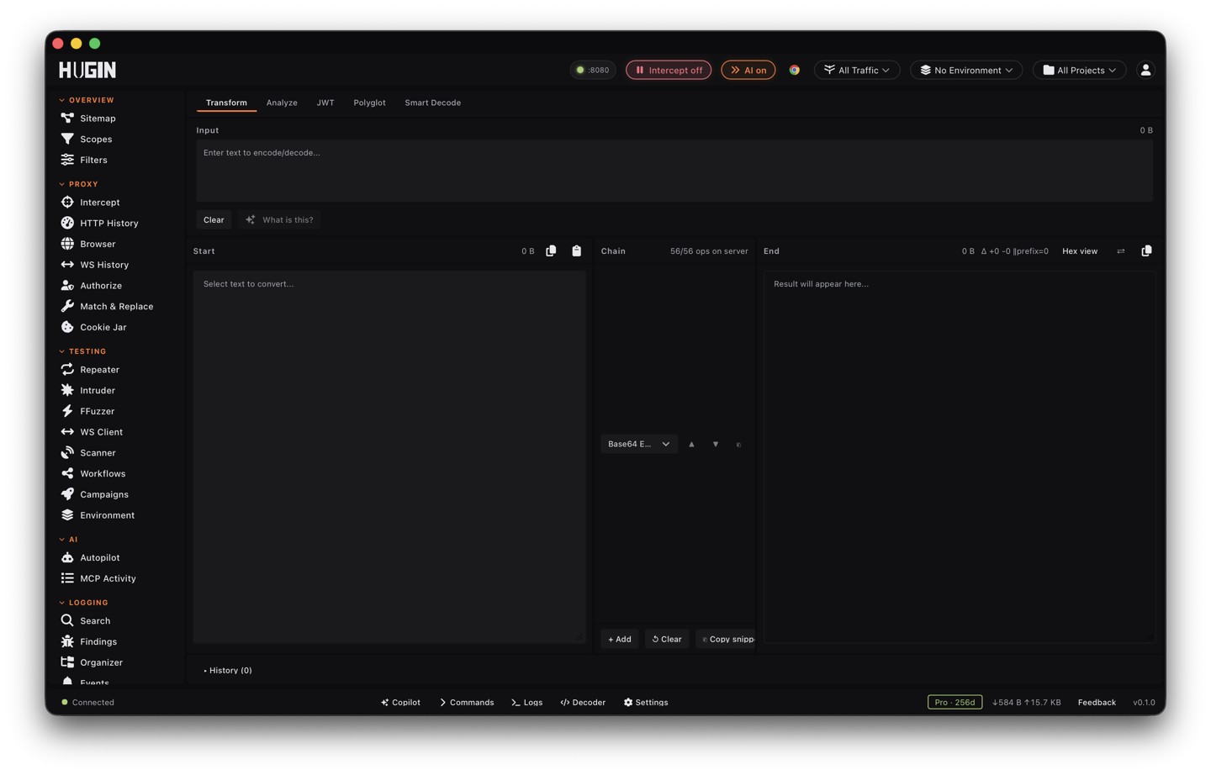This screenshot has width=1211, height=775.
Task: Toggle Hex view in End panel
Action: (1080, 251)
